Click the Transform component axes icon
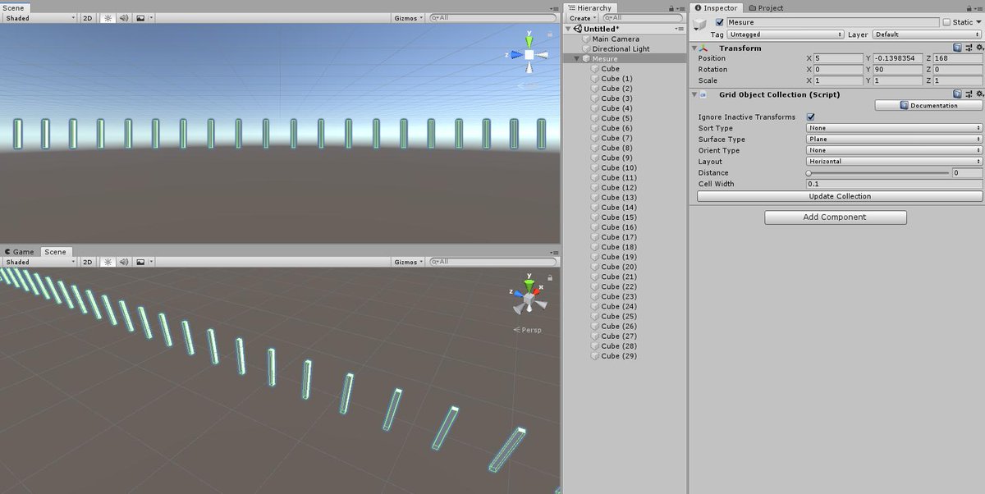 coord(703,48)
